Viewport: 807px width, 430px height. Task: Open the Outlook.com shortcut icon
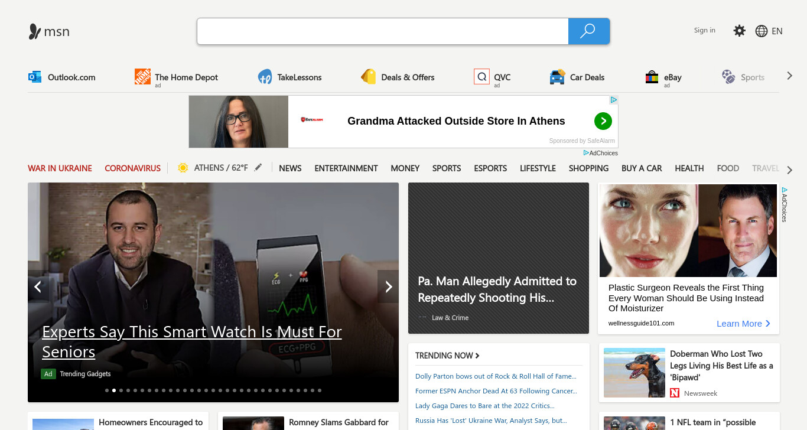(x=35, y=77)
